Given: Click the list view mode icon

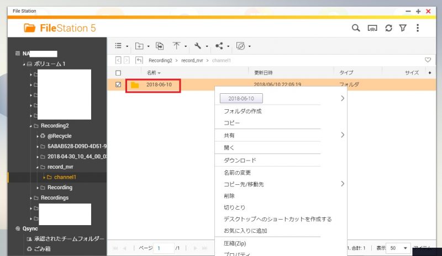Looking at the screenshot, I should pos(118,46).
